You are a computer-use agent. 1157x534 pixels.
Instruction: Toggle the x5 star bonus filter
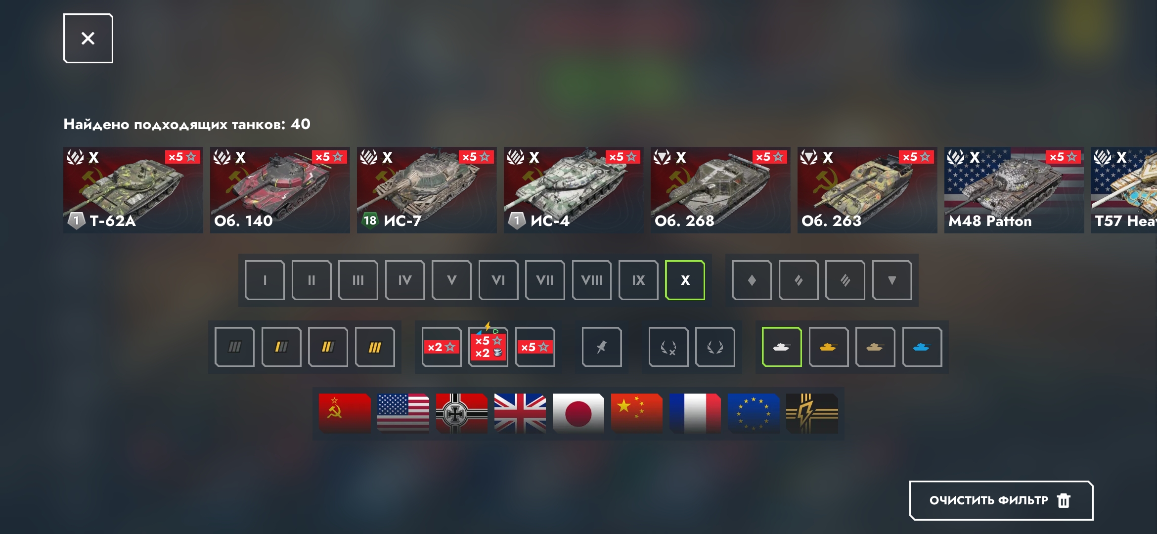(535, 347)
